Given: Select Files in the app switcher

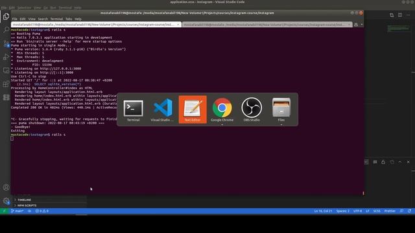Looking at the screenshot, I should point(281,109).
